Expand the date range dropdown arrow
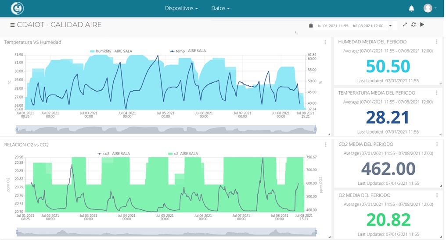Image resolution: width=446 pixels, height=240 pixels. (x=391, y=26)
